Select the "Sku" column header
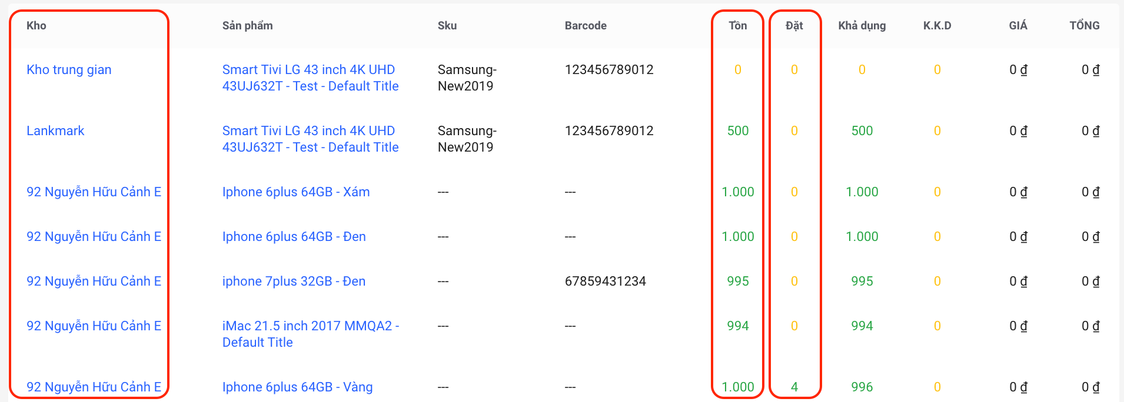Viewport: 1124px width, 402px height. pos(447,25)
